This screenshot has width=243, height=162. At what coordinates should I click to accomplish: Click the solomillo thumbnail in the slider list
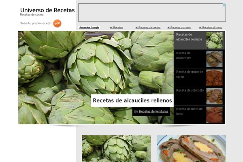[x=215, y=96]
